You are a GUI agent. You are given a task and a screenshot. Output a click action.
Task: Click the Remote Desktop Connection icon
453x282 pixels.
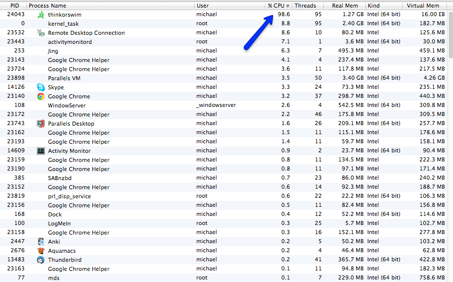click(41, 33)
